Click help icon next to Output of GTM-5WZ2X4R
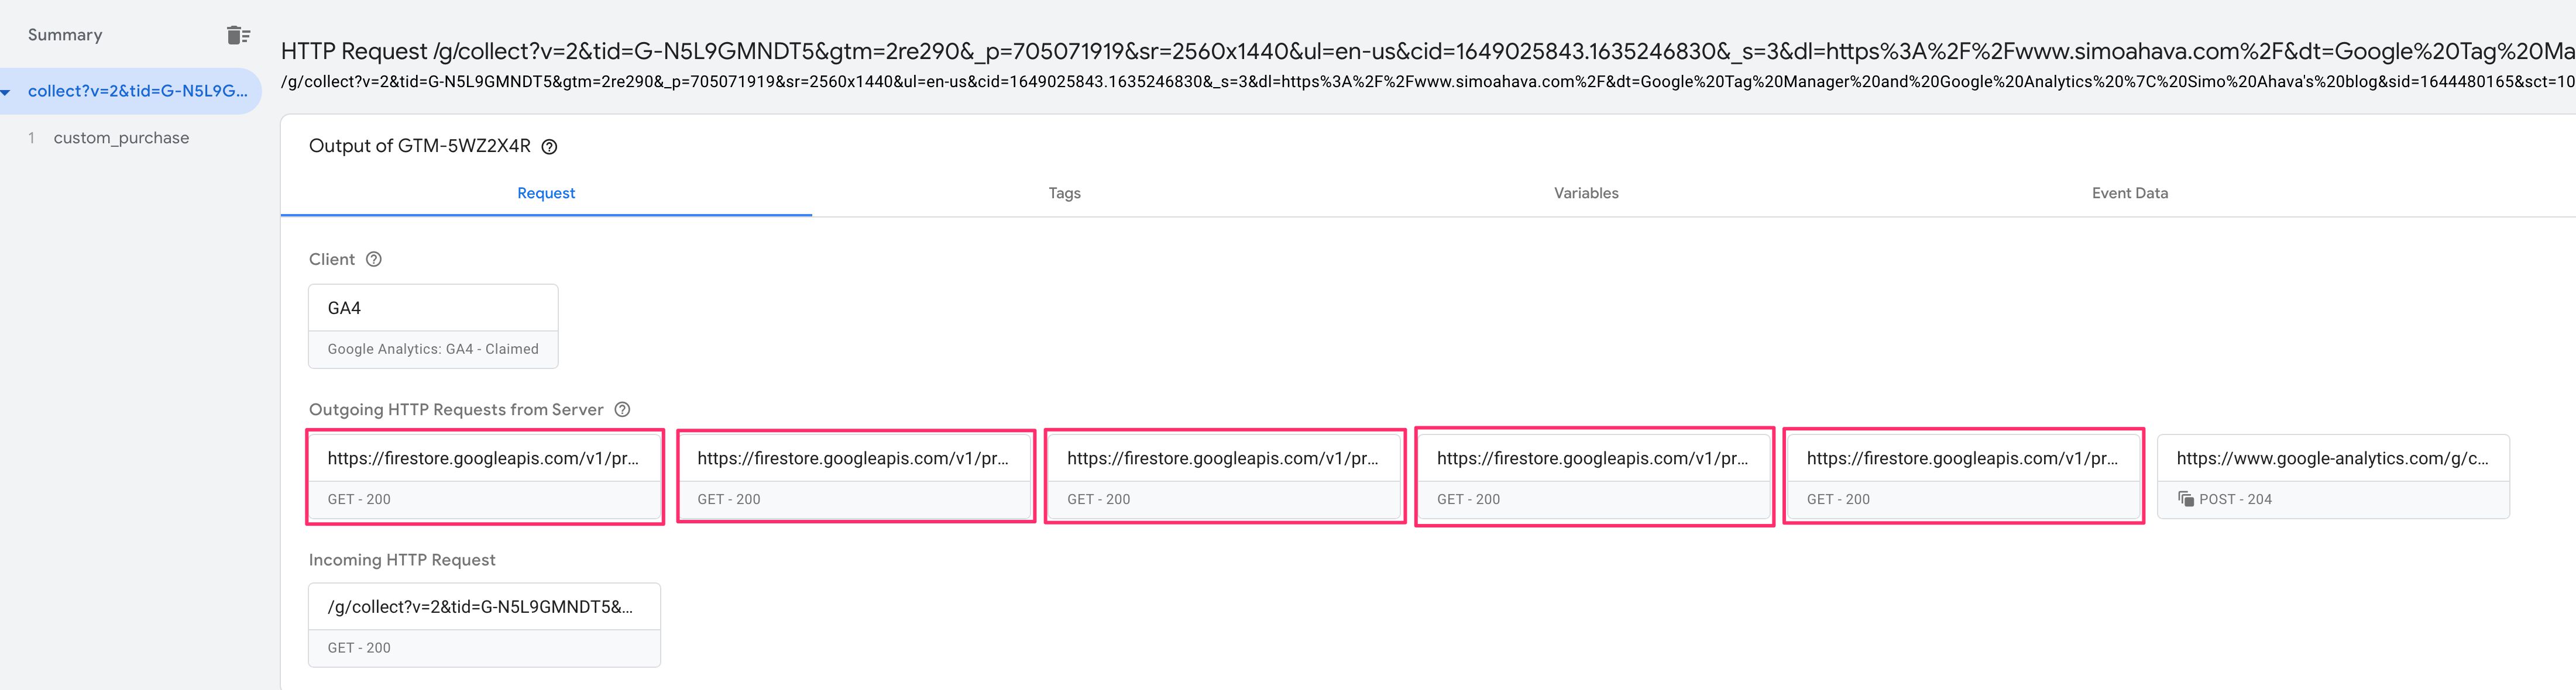This screenshot has height=690, width=2576. pos(549,147)
